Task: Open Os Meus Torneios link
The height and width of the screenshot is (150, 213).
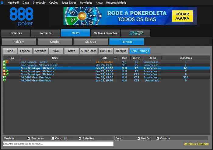Action: [x=197, y=144]
